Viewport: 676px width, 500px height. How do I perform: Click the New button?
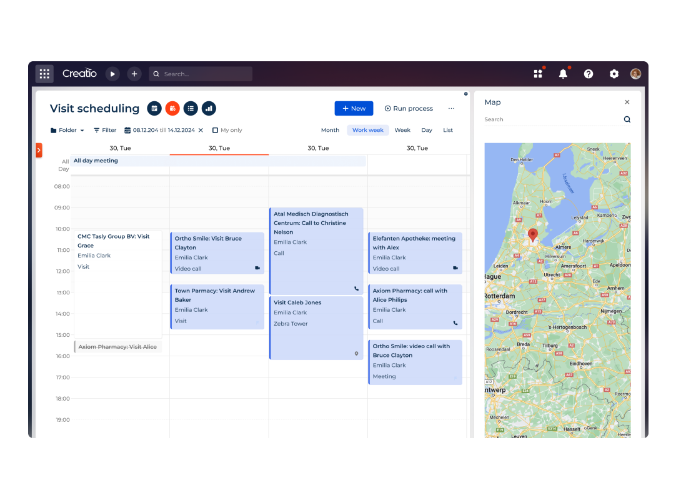pos(354,108)
